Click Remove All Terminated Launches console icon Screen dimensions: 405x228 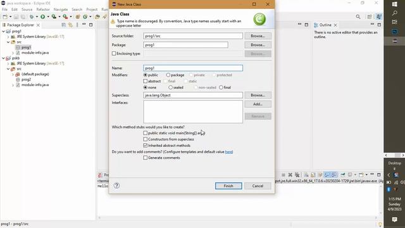pos(297,175)
